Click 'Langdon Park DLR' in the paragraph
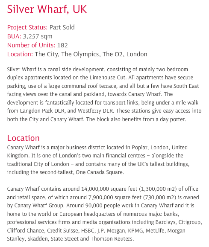Viewport: 209px width, 247px height. (x=42, y=111)
